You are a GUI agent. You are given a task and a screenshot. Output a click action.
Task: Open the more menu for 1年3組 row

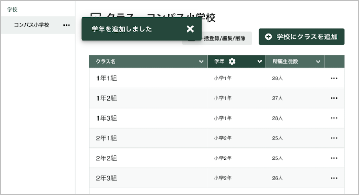click(334, 118)
